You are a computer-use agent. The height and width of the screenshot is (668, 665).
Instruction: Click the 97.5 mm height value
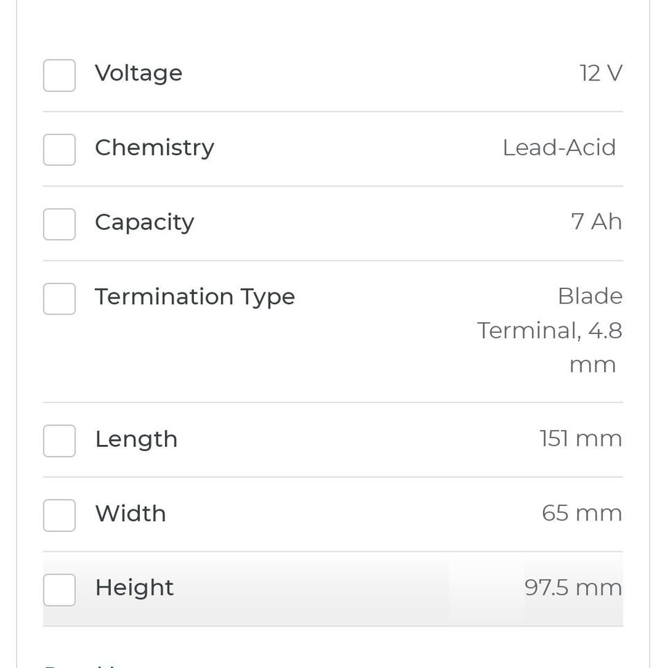(x=573, y=588)
